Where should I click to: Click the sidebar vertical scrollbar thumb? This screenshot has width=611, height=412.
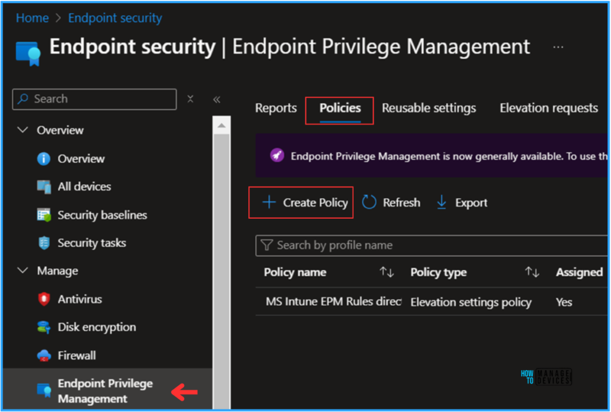click(221, 271)
